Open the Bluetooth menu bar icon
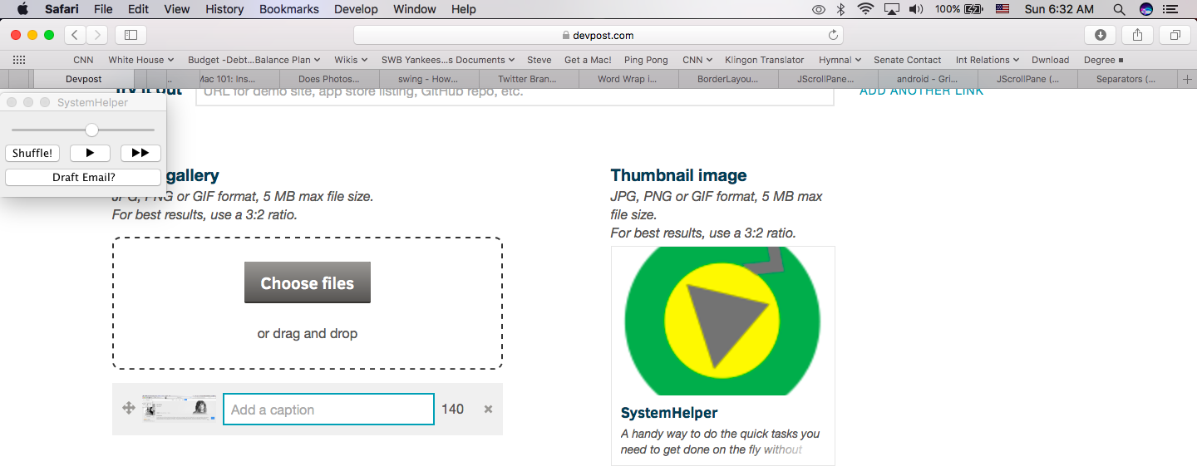Screen dimensions: 1197x476 pyautogui.click(x=840, y=9)
